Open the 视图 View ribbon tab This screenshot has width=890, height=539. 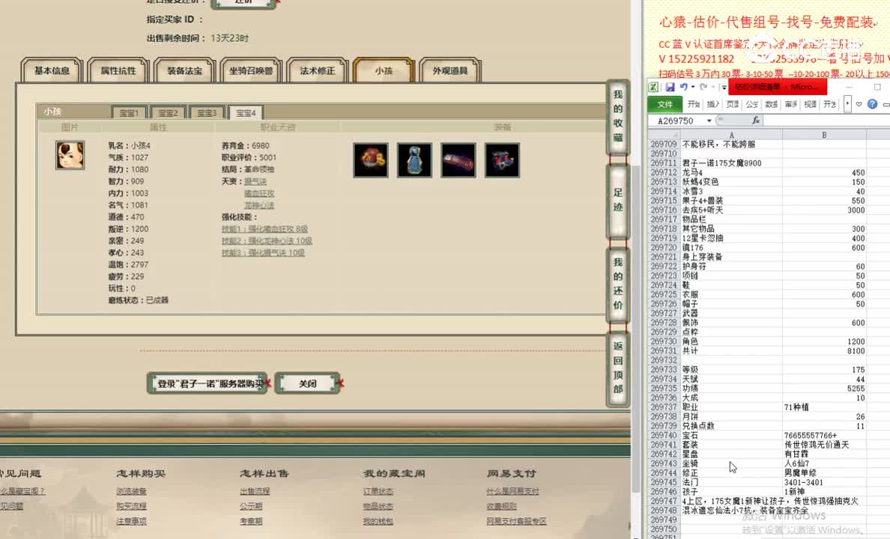coord(810,104)
